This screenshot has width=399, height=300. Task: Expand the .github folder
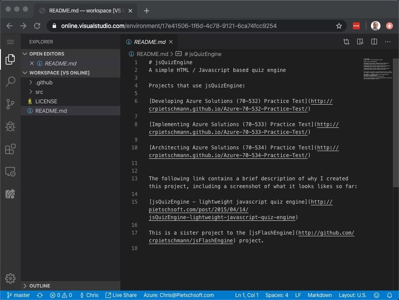[70, 83]
